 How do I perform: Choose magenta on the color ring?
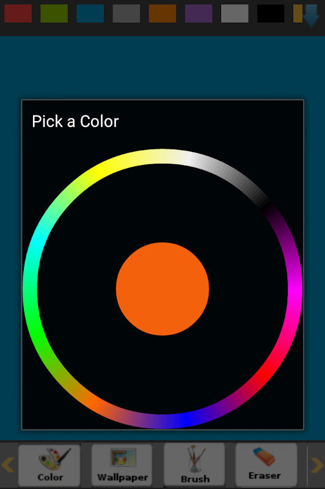pos(295,289)
